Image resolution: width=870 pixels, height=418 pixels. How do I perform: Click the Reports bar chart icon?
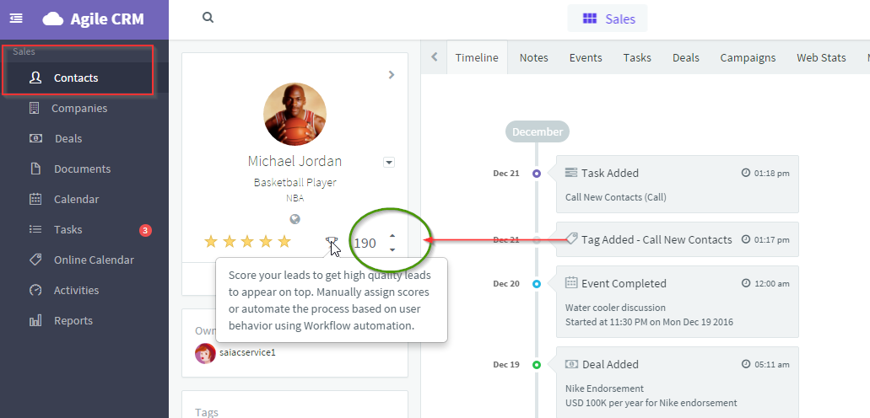35,320
